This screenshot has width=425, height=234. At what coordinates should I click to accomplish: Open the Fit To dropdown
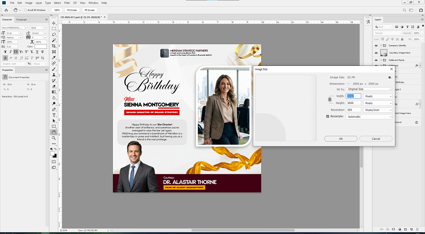[x=369, y=89]
